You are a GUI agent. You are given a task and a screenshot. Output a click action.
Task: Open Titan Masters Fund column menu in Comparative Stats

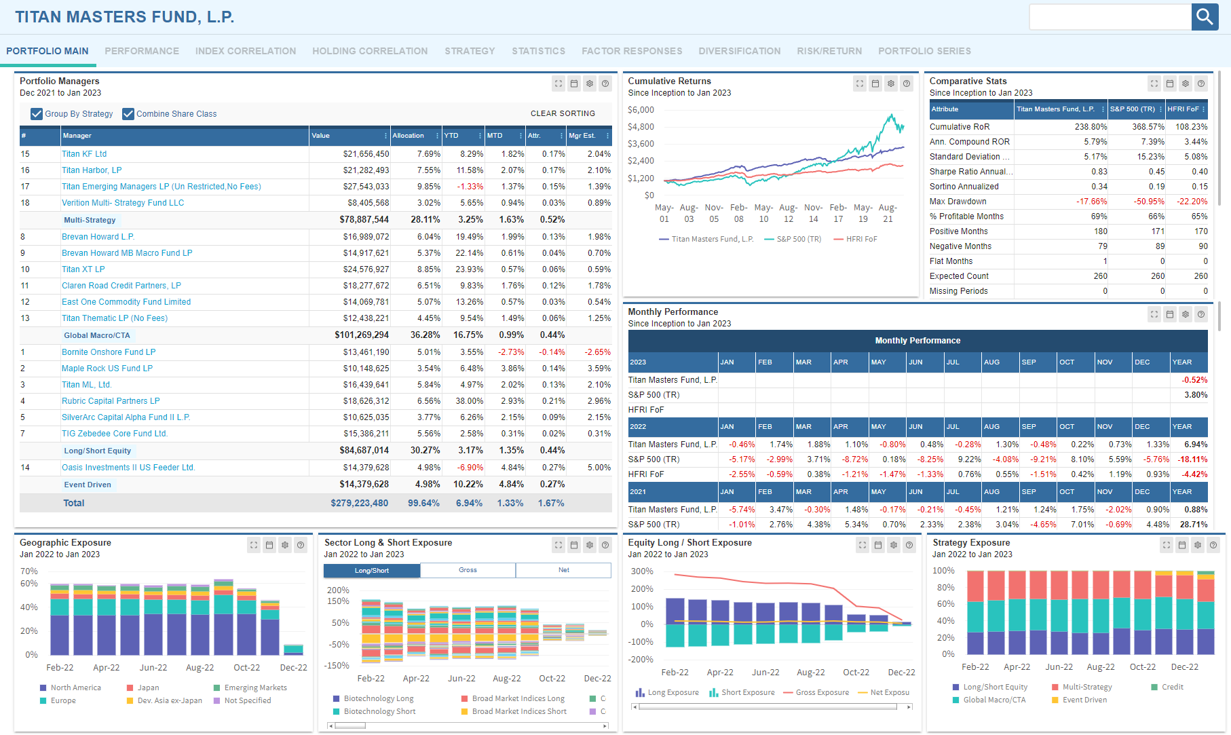tap(1103, 109)
